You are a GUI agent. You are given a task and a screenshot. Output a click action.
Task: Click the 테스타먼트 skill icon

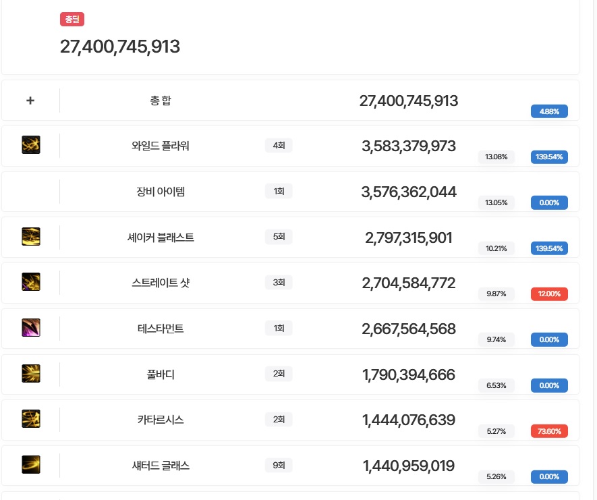tap(30, 328)
